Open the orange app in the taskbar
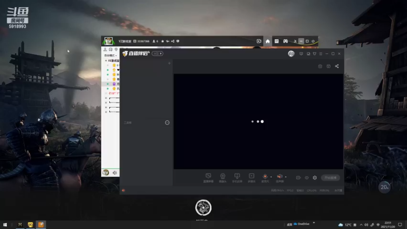This screenshot has height=229, width=407. click(x=41, y=224)
